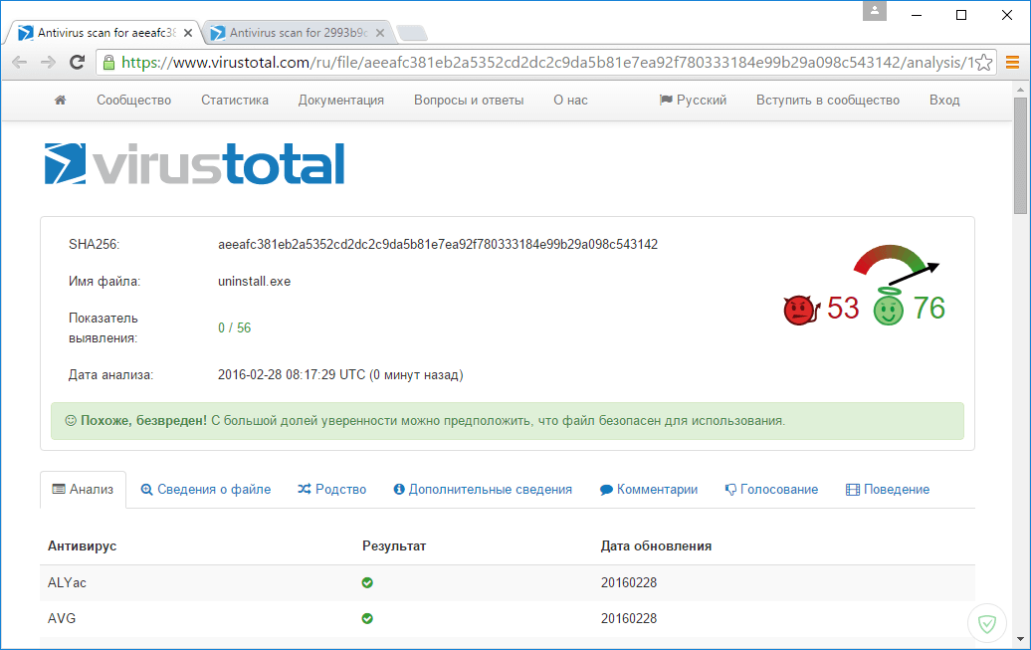The height and width of the screenshot is (650, 1031).
Task: Click the red devil malicious vote icon
Action: click(801, 310)
